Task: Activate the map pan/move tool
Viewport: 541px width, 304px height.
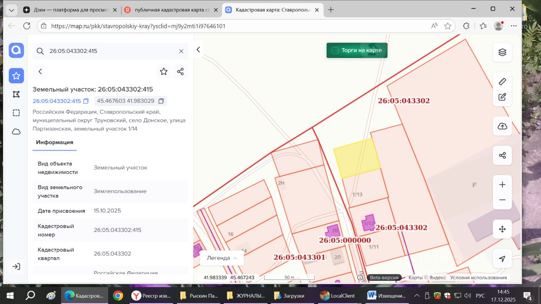Action: tap(502, 229)
